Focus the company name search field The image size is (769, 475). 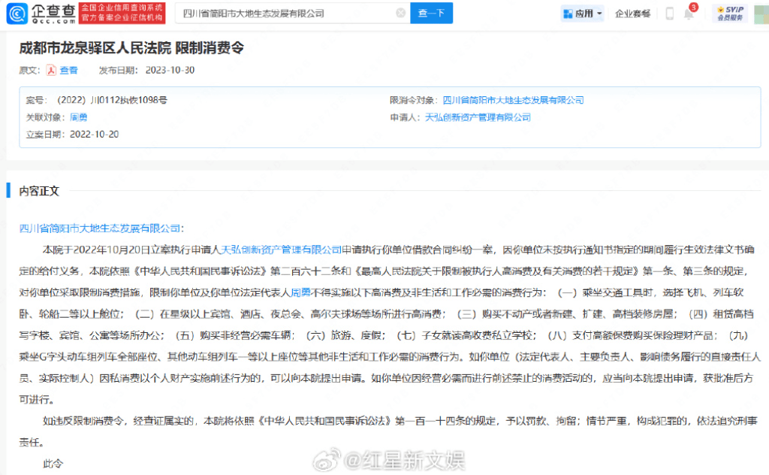[x=285, y=13]
